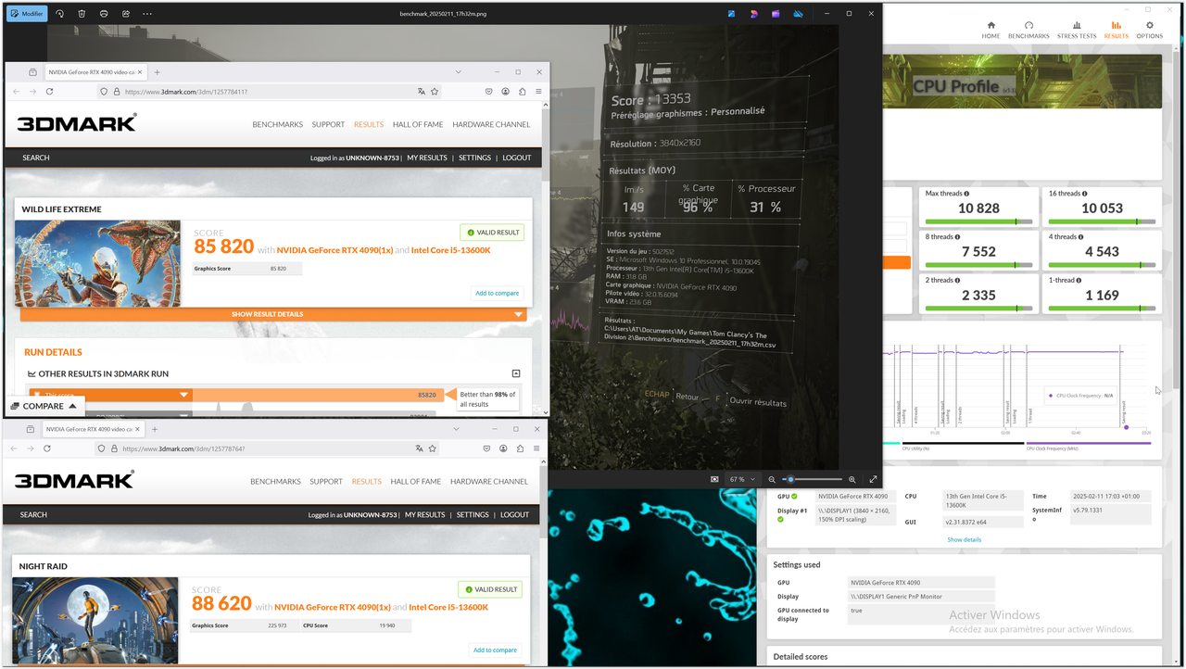Reload the Night Raid browser page
The image size is (1186, 669).
pyautogui.click(x=47, y=448)
